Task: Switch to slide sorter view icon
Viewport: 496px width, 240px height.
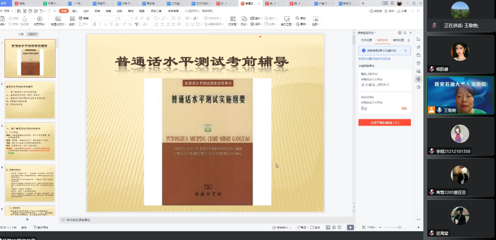Action: tap(333, 227)
